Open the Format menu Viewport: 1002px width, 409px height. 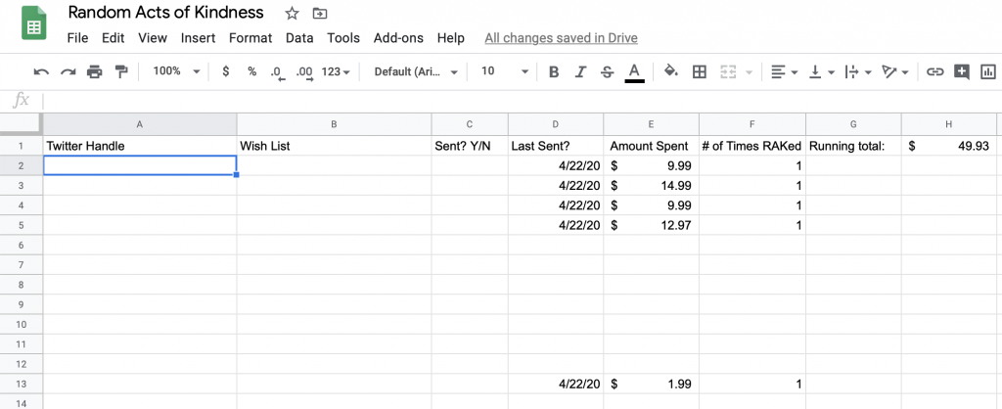pos(250,38)
